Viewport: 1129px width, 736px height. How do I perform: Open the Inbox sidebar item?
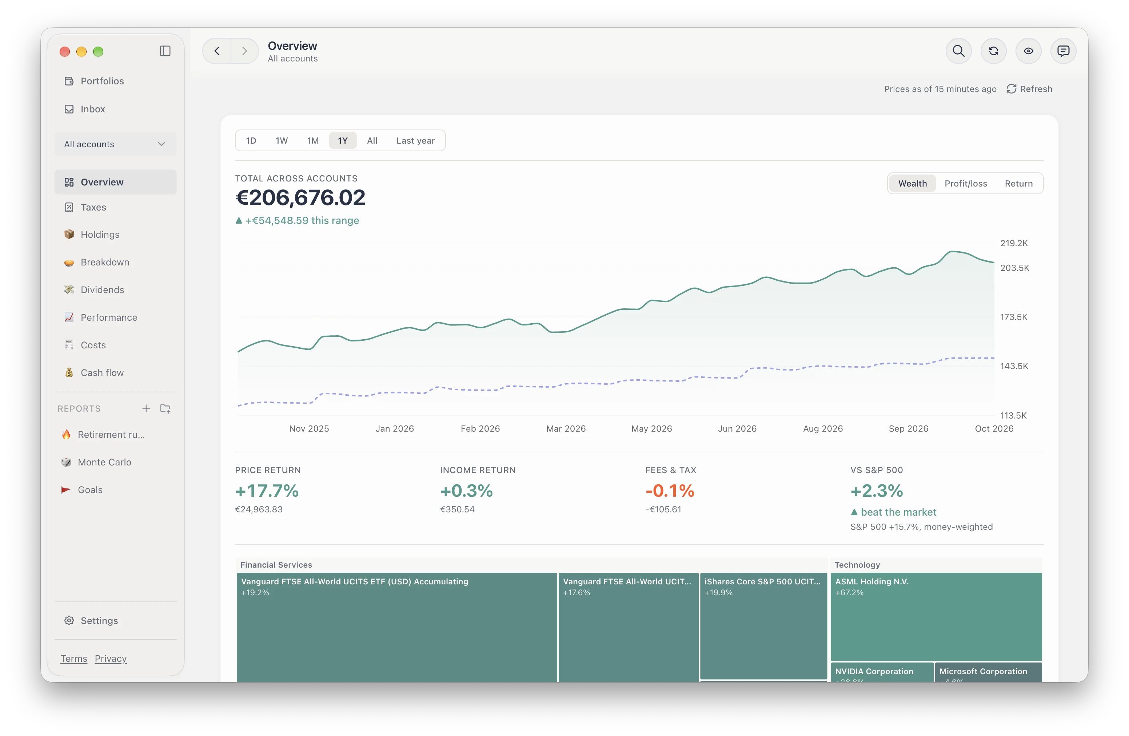pyautogui.click(x=115, y=109)
